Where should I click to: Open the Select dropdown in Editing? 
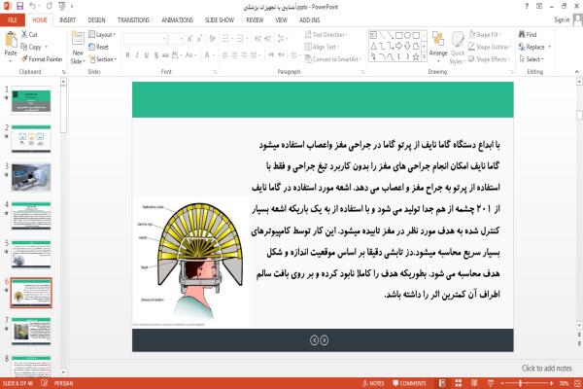[532, 59]
